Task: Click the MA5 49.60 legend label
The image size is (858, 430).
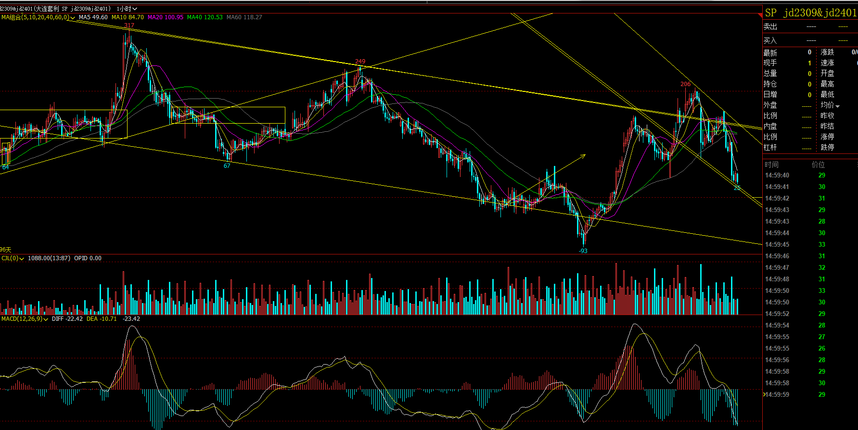Action: click(x=93, y=17)
